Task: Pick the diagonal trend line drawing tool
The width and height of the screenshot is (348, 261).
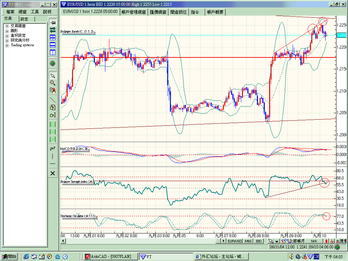Action: (52, 100)
